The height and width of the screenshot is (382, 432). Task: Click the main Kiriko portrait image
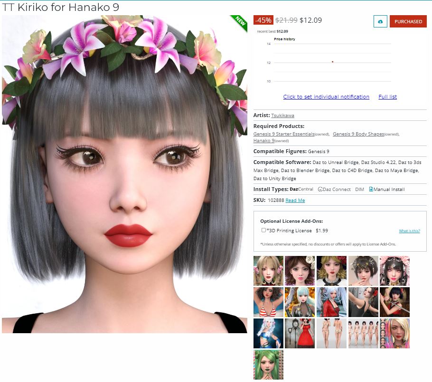[124, 174]
